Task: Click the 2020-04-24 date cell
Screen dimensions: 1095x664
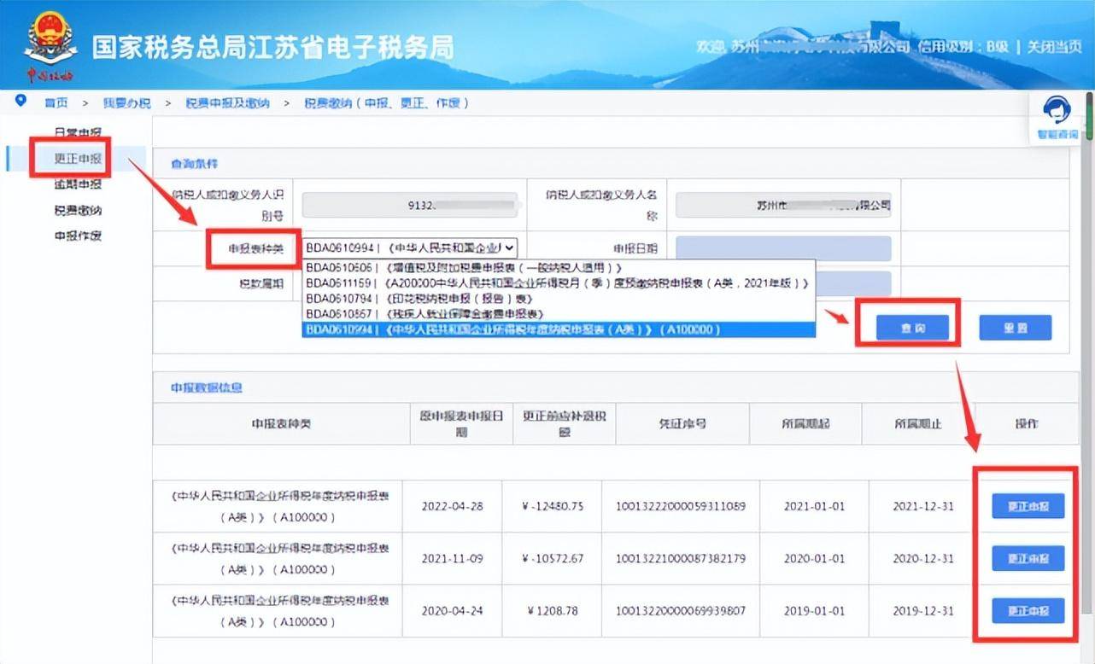Action: tap(452, 611)
